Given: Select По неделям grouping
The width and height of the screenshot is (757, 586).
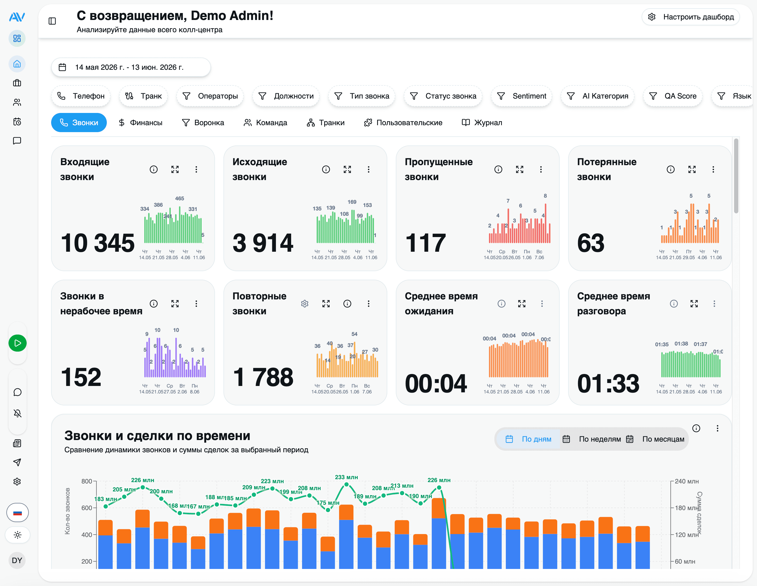Looking at the screenshot, I should [x=592, y=439].
